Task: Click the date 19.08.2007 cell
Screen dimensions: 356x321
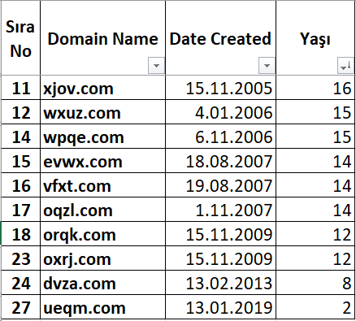Action: 220,185
